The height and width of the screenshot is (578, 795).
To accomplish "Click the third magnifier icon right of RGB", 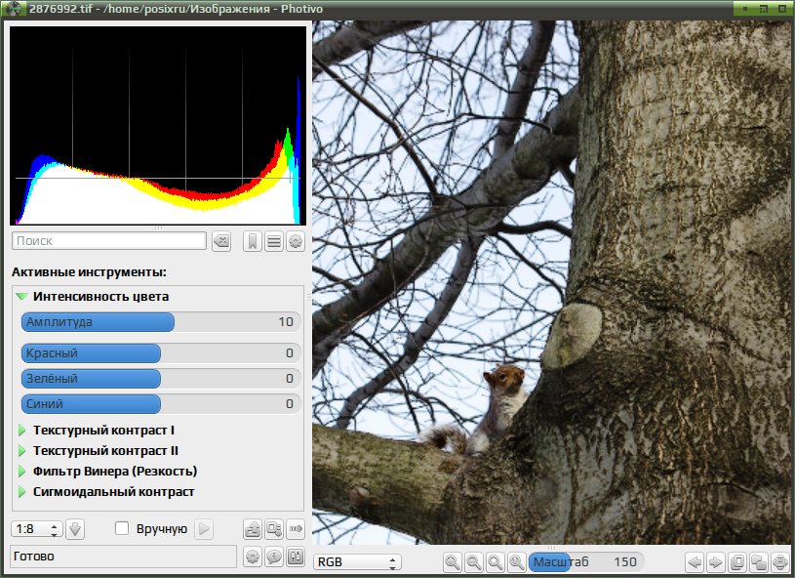I will coord(495,562).
